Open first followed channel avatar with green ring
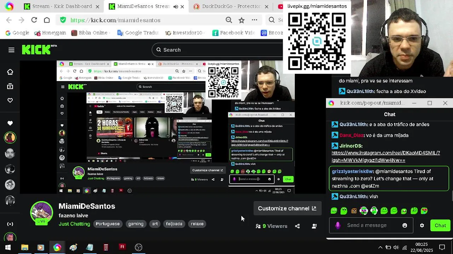 (x=10, y=137)
